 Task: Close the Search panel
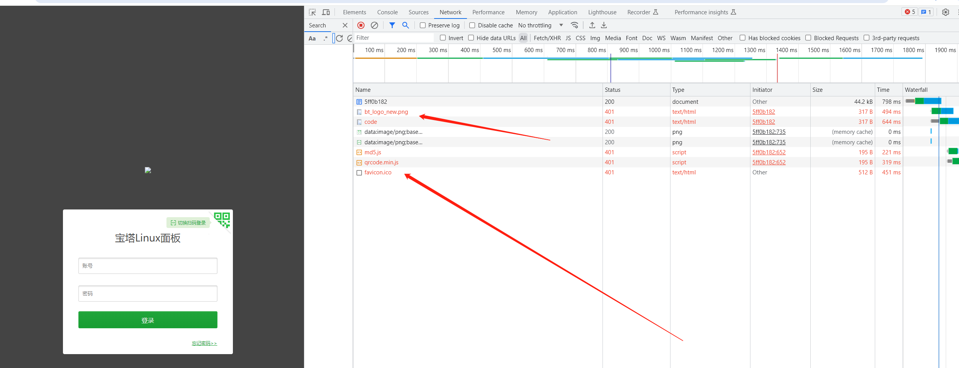pos(345,25)
